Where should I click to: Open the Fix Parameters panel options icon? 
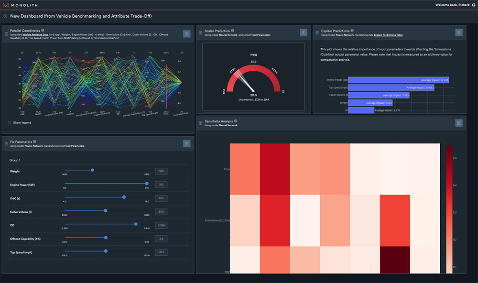pyautogui.click(x=186, y=143)
